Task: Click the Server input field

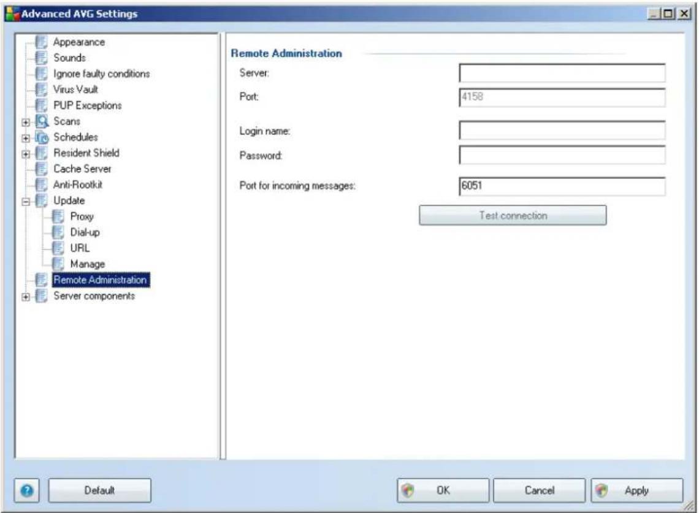Action: pyautogui.click(x=562, y=73)
